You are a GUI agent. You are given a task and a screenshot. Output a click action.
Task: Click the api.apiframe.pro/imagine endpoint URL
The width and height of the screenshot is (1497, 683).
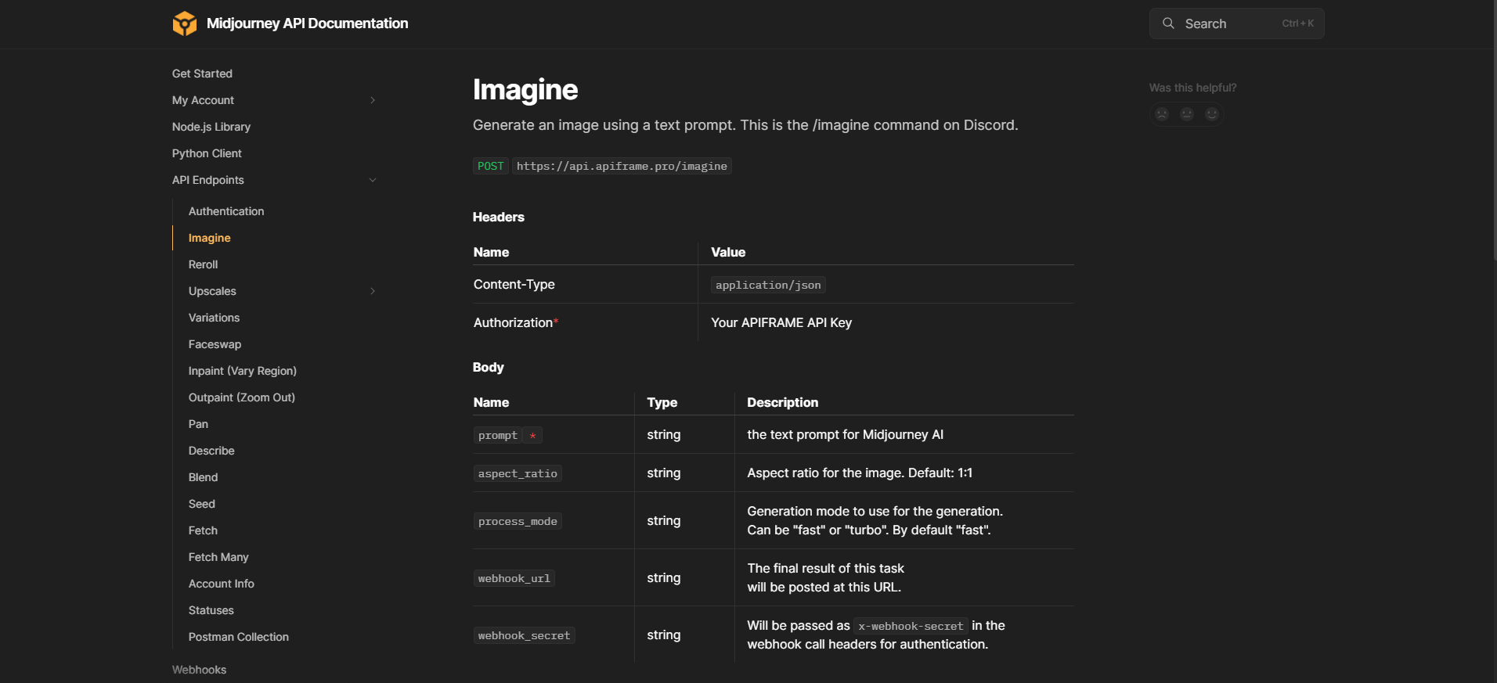point(622,166)
